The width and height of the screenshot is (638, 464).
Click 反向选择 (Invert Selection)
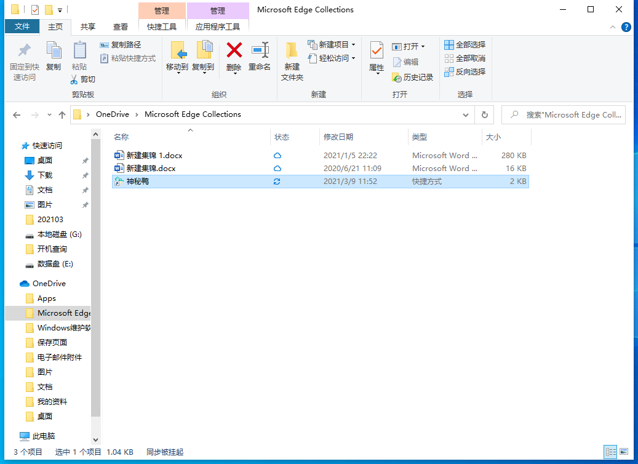point(465,71)
